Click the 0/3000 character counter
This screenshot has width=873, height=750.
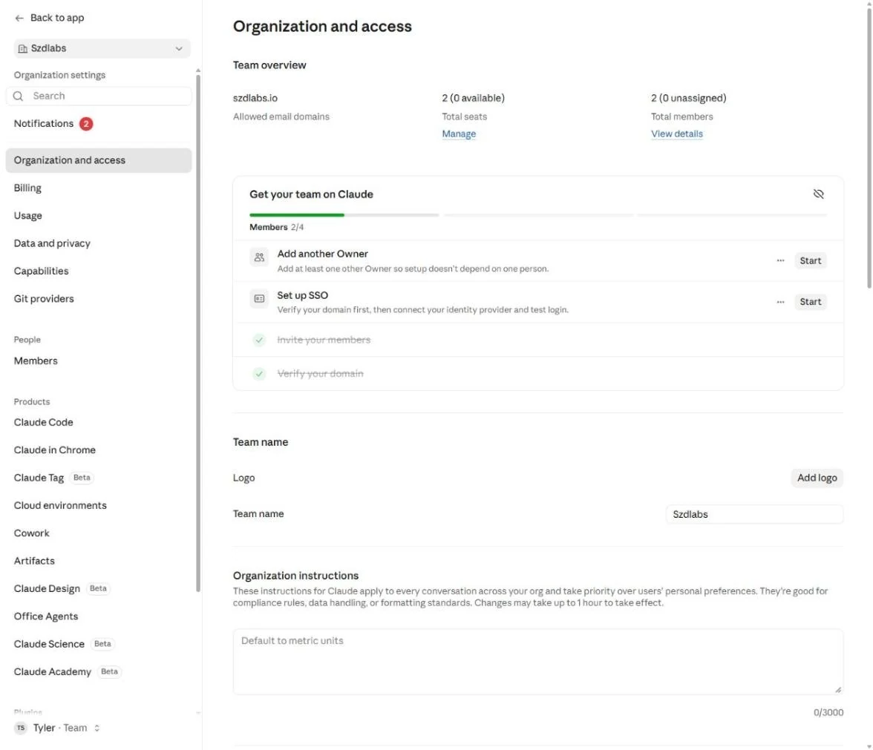[x=828, y=713]
